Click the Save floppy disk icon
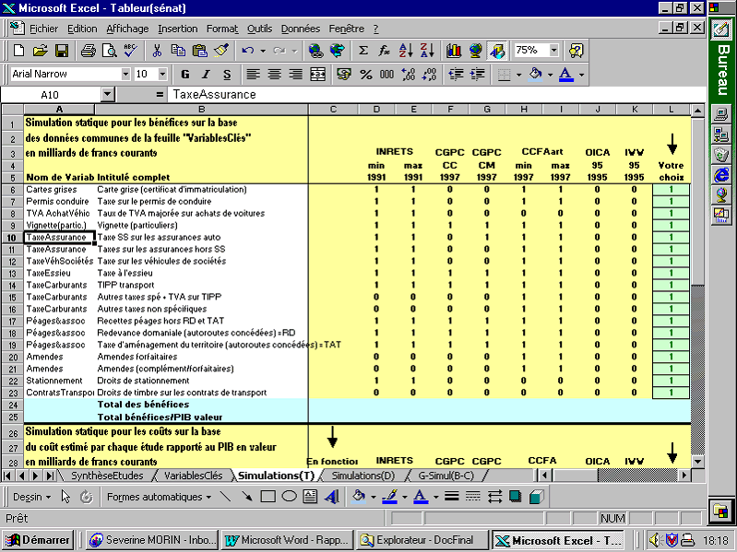Screen dimensions: 737x552 (x=62, y=51)
